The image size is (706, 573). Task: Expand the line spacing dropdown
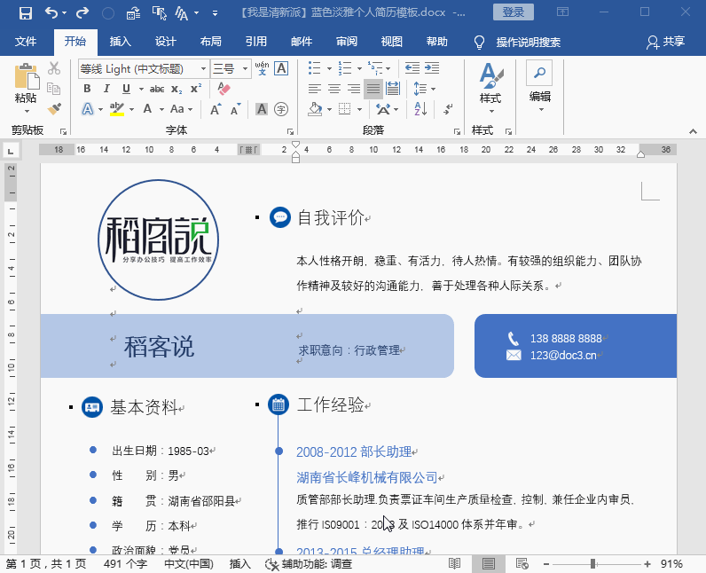point(433,89)
